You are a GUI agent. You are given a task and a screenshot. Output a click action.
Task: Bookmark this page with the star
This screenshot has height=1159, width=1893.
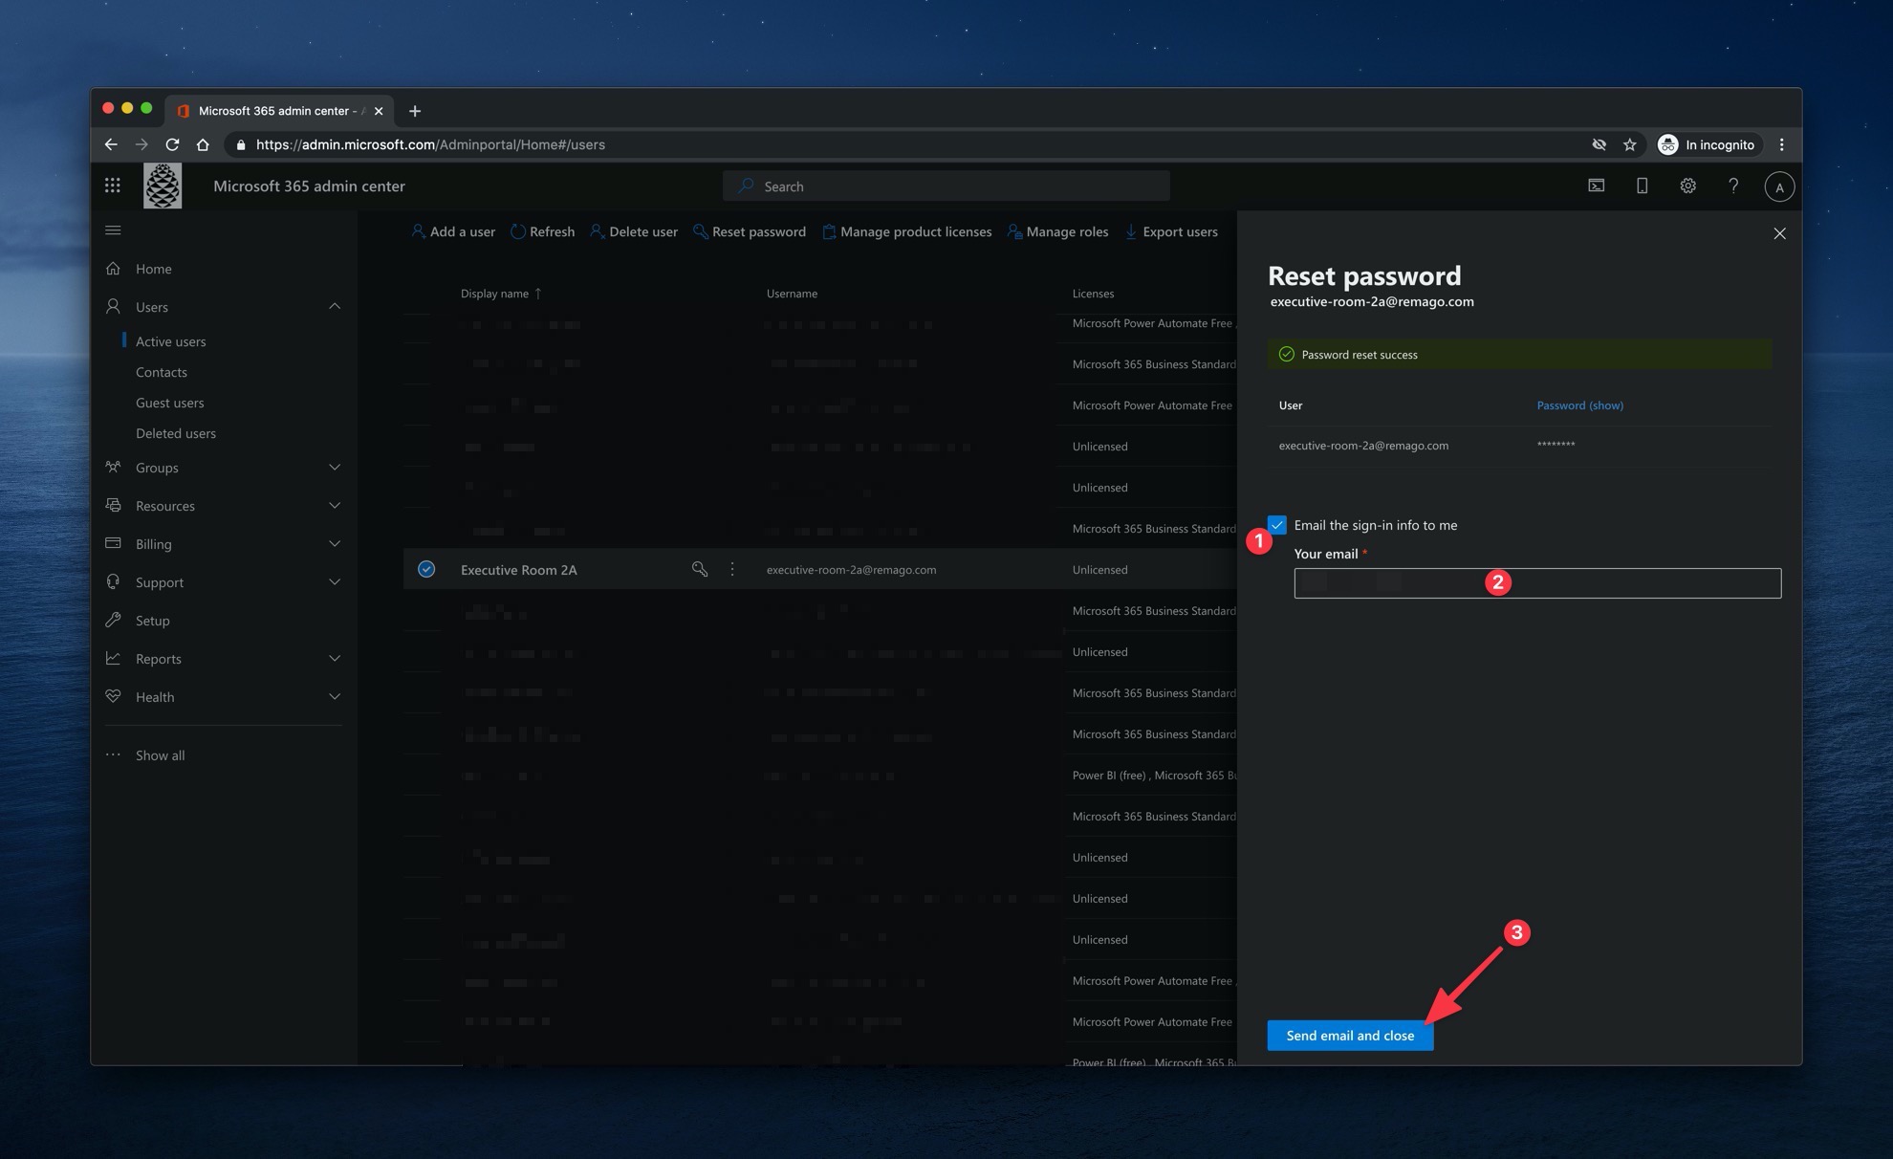[x=1630, y=144]
